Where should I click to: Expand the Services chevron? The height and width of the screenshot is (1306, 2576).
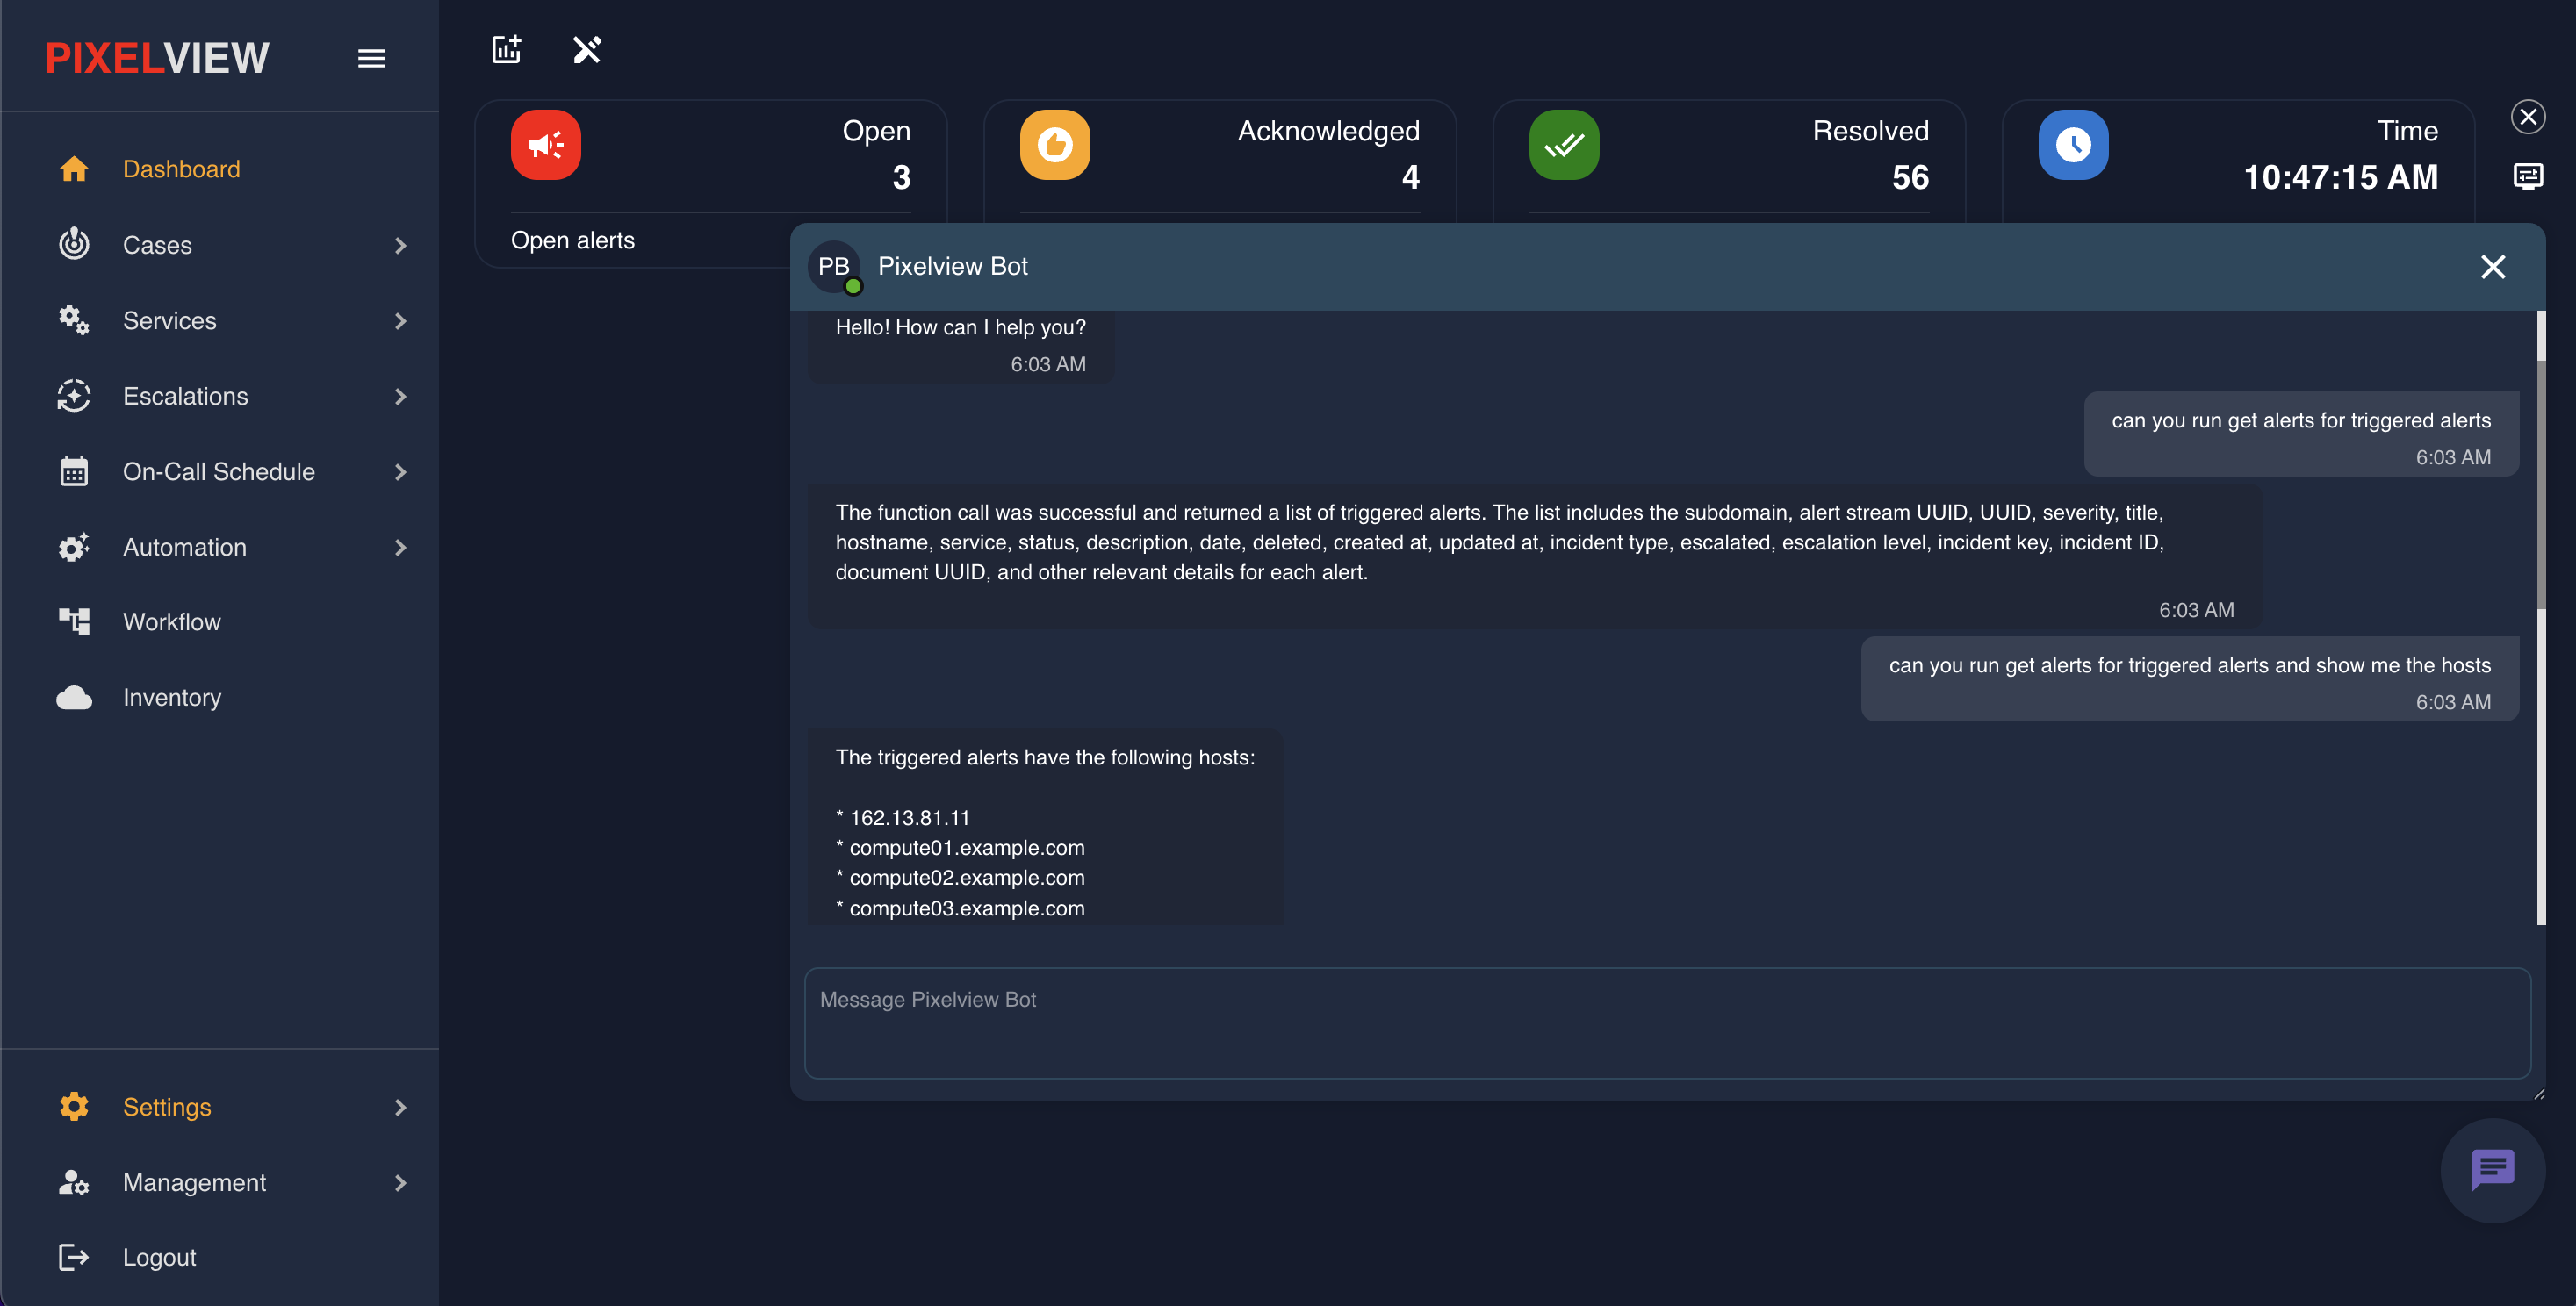[x=401, y=321]
